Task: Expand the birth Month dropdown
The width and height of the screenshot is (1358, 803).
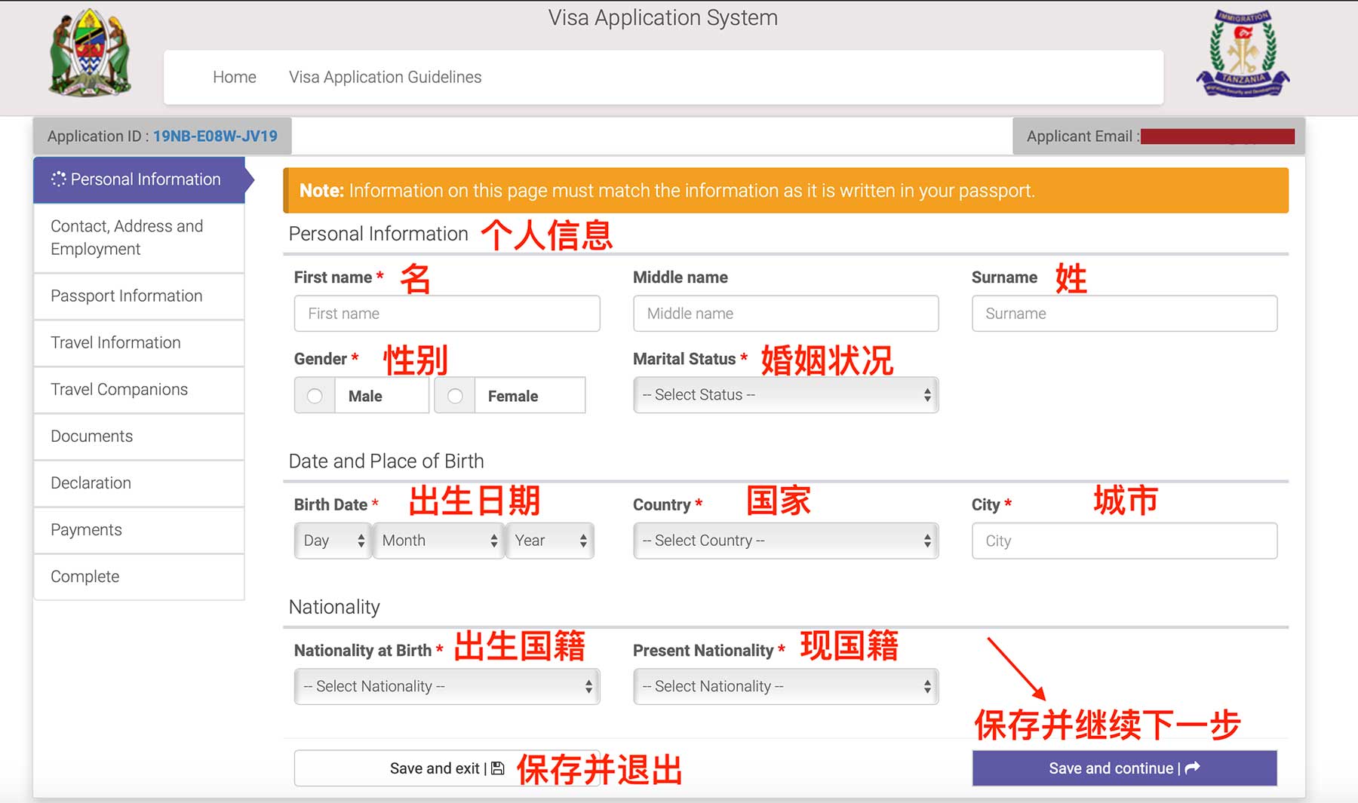Action: point(439,541)
